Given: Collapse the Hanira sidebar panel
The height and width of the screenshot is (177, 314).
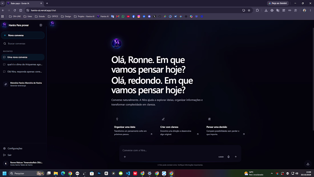Looking at the screenshot, I should (x=41, y=25).
